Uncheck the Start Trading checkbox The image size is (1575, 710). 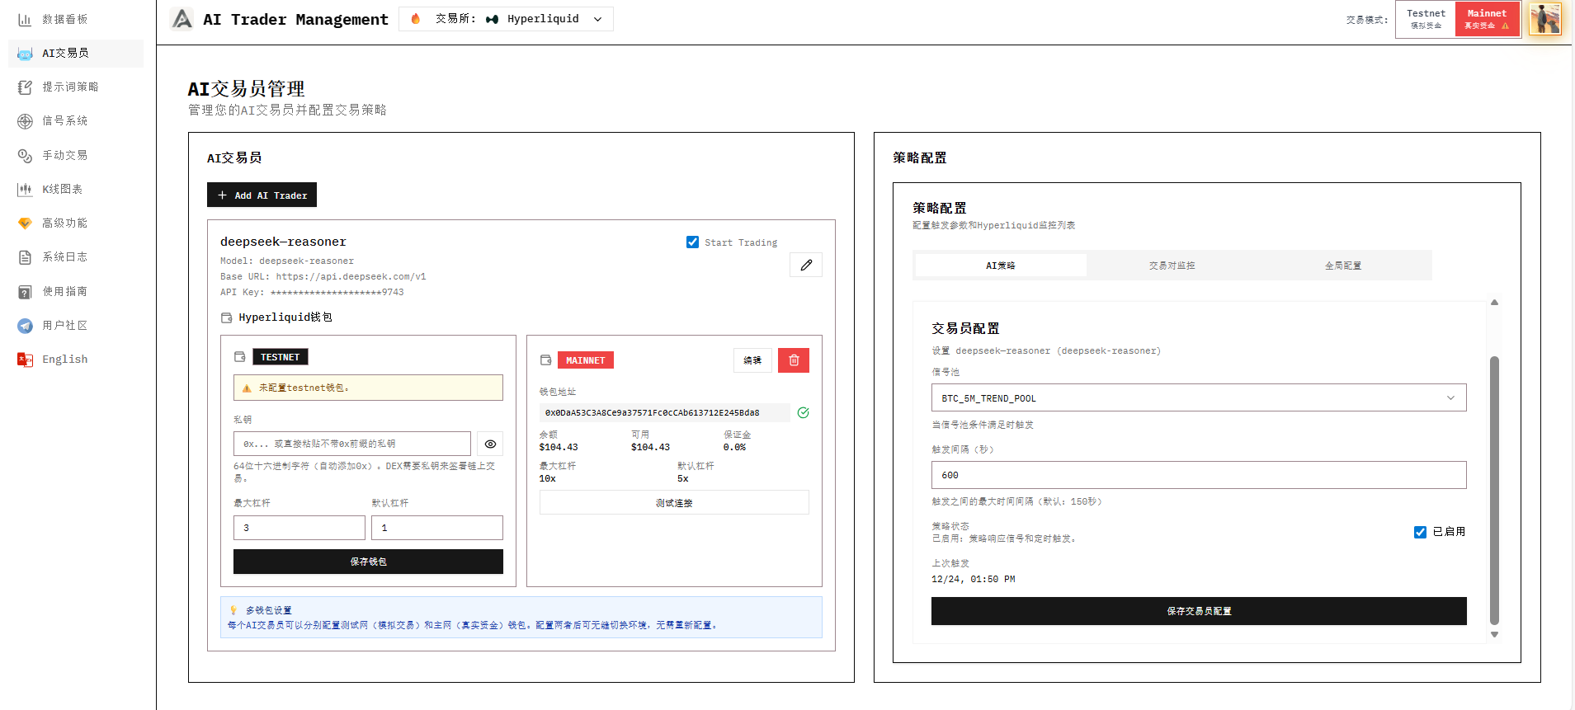(x=692, y=242)
